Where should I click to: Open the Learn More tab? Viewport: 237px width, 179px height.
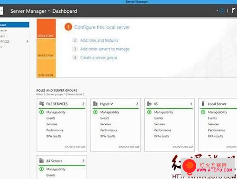point(46,68)
